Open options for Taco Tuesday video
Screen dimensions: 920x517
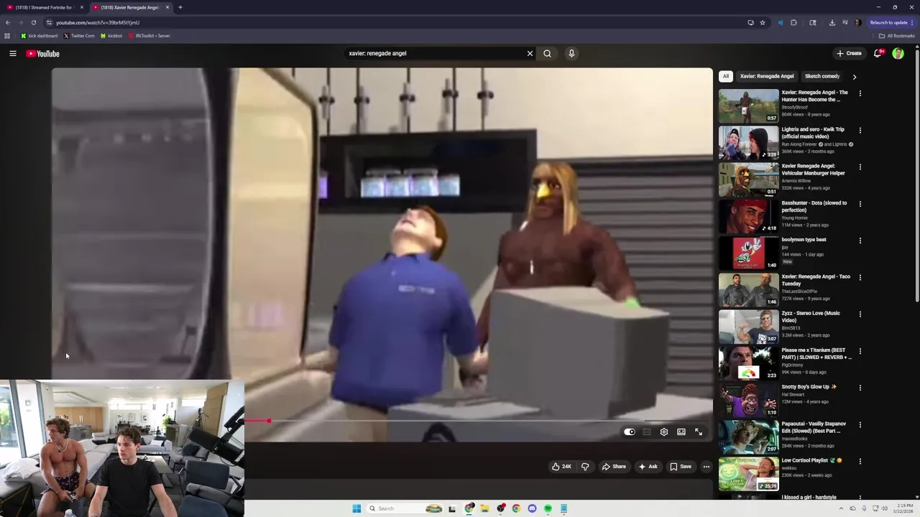(x=860, y=277)
